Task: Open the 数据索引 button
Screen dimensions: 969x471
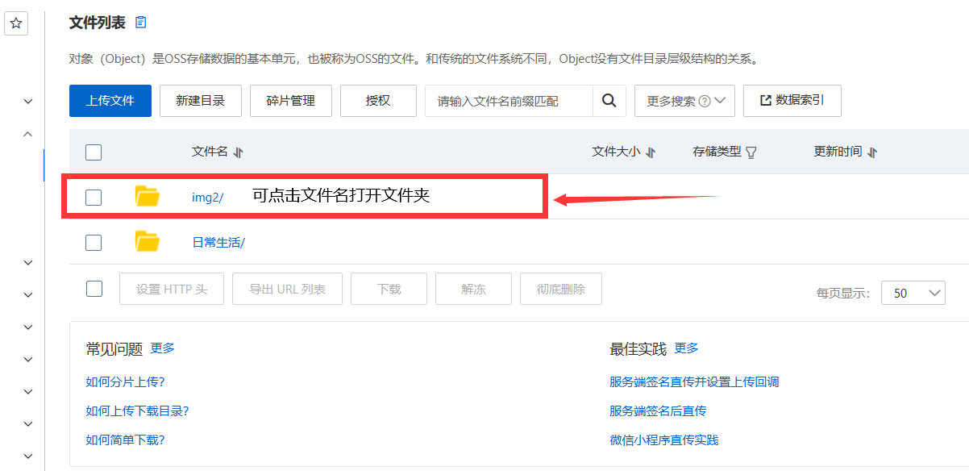Action: 792,101
